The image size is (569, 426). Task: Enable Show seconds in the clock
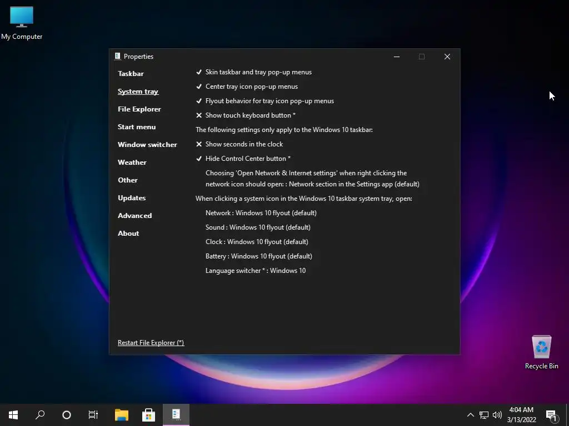point(239,144)
